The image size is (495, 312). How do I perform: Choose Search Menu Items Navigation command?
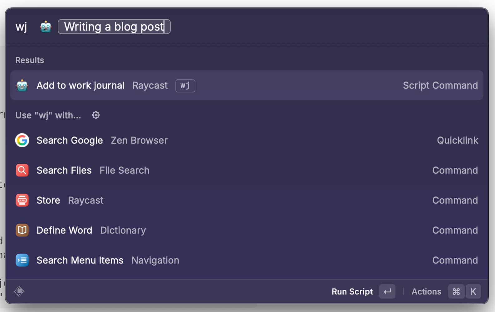247,260
